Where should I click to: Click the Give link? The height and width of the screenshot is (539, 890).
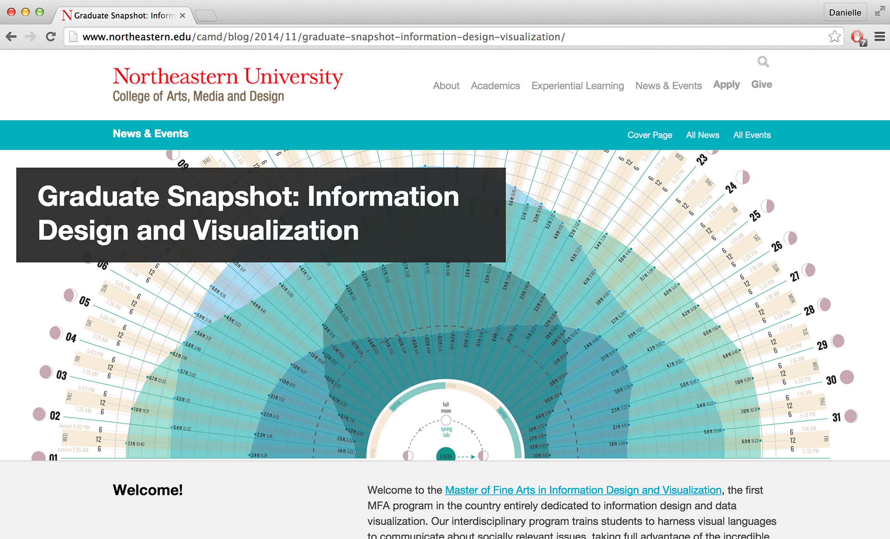[761, 84]
